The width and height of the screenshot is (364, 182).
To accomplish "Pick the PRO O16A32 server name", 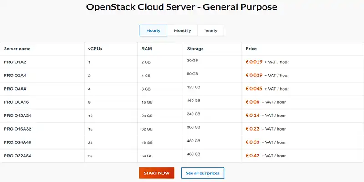I will 17,129.
